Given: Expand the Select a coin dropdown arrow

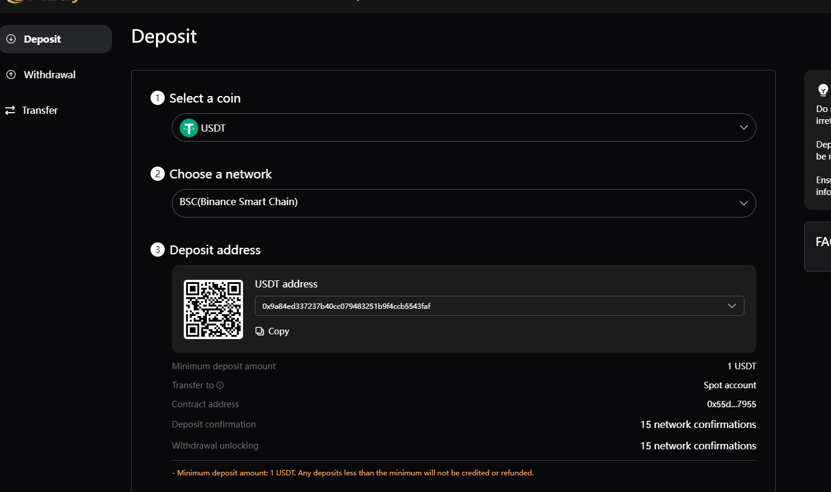Looking at the screenshot, I should [744, 128].
